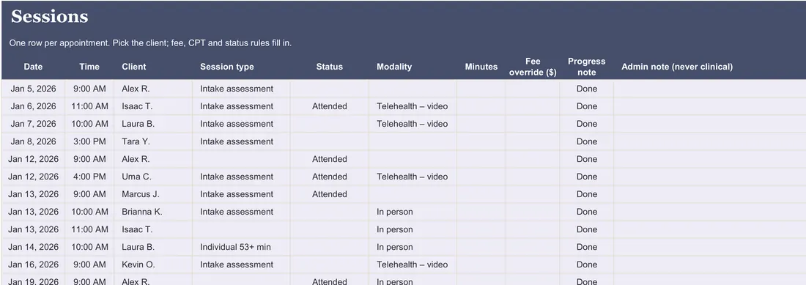Select the Jan 16, 2026 date cell

click(33, 264)
